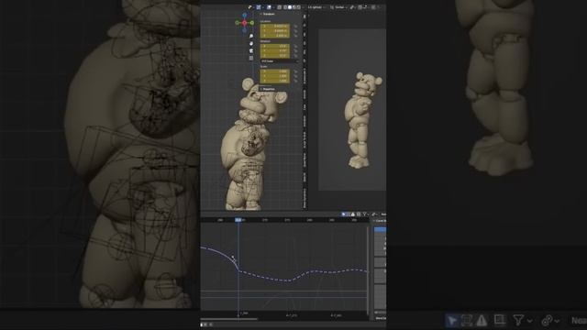587x330 pixels.
Task: Toggle lock on Rotation Z
Action: [x=295, y=56]
